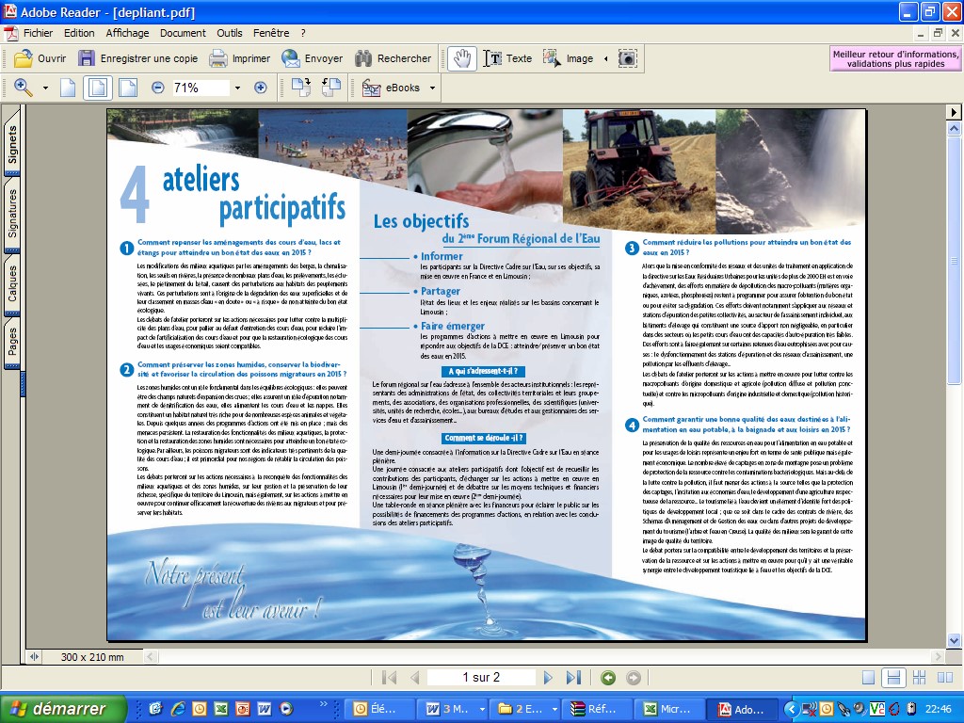Click the vertical scrollbar up arrow
The width and height of the screenshot is (964, 723).
click(x=954, y=128)
